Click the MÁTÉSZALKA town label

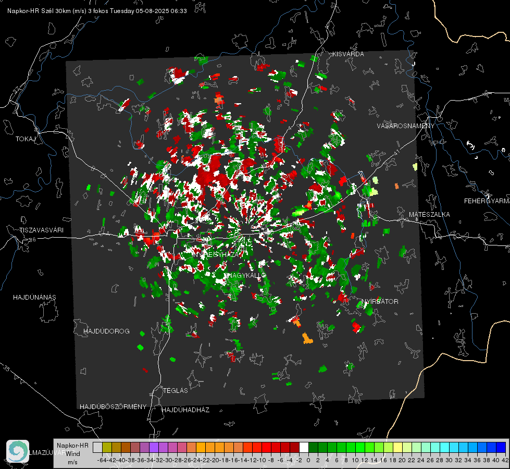coord(429,215)
